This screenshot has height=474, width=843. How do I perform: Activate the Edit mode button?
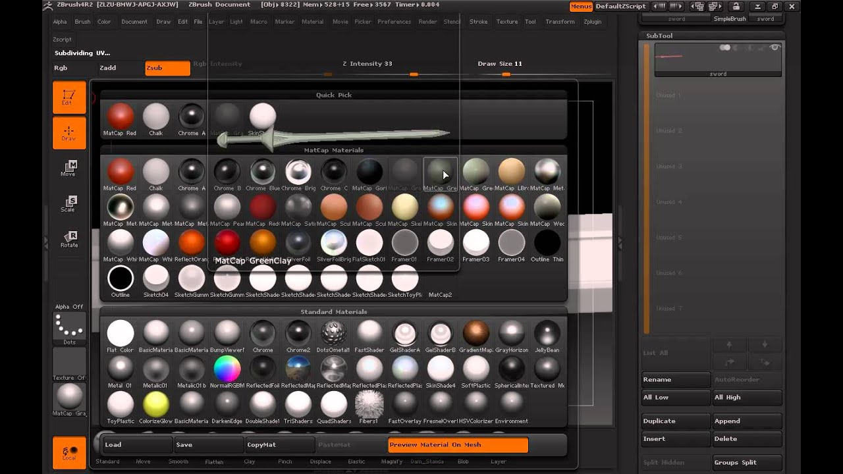[x=69, y=97]
